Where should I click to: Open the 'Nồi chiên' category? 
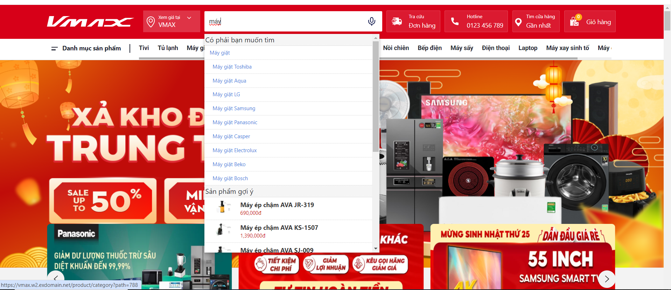coord(396,48)
